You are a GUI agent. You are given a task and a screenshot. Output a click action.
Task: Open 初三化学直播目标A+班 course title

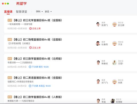(38, 20)
